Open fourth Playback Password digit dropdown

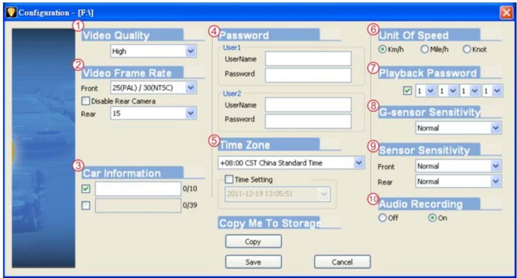(492, 91)
